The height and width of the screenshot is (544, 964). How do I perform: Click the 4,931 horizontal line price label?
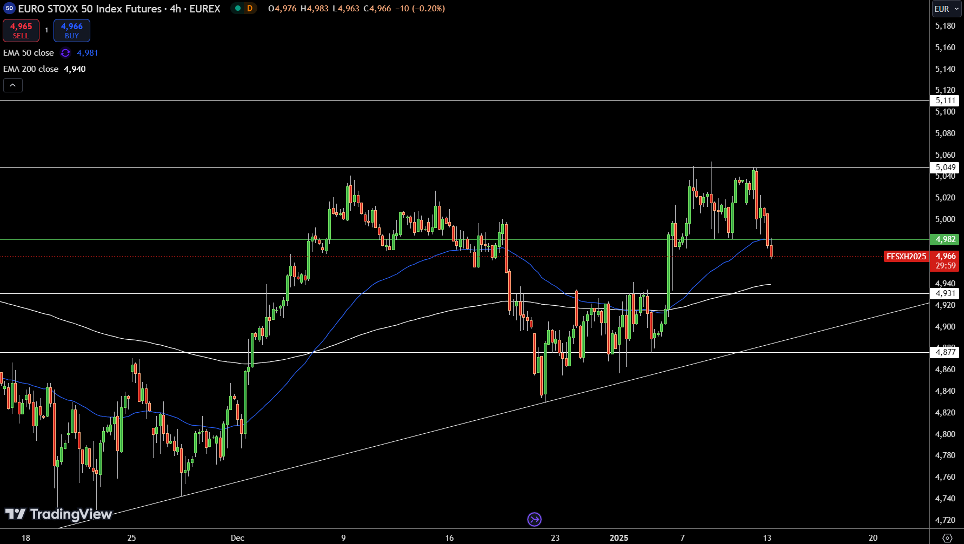[945, 293]
